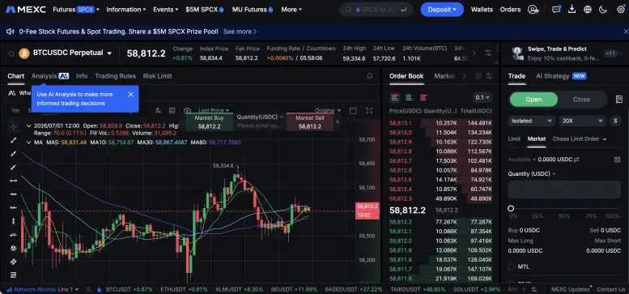
Task: Open trading guide book icon beside Close
Action: [619, 99]
